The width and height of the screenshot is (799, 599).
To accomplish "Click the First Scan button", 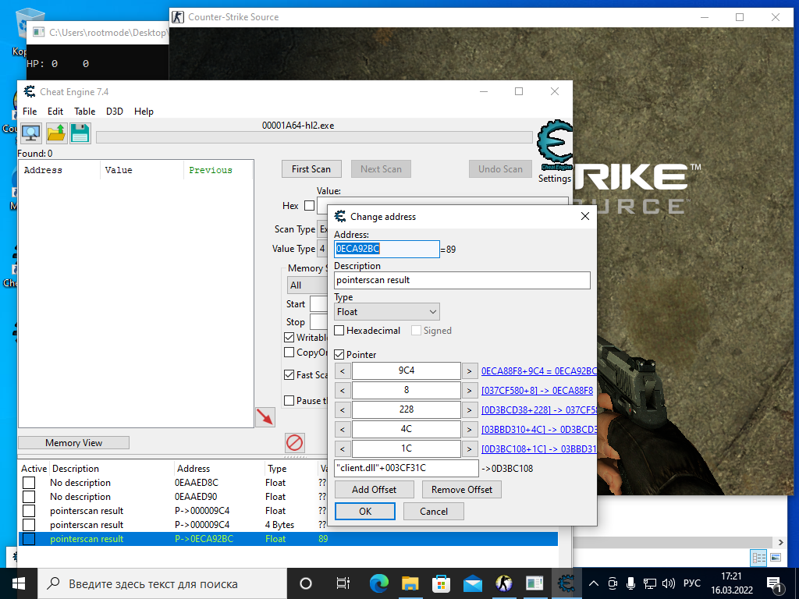I will point(311,169).
